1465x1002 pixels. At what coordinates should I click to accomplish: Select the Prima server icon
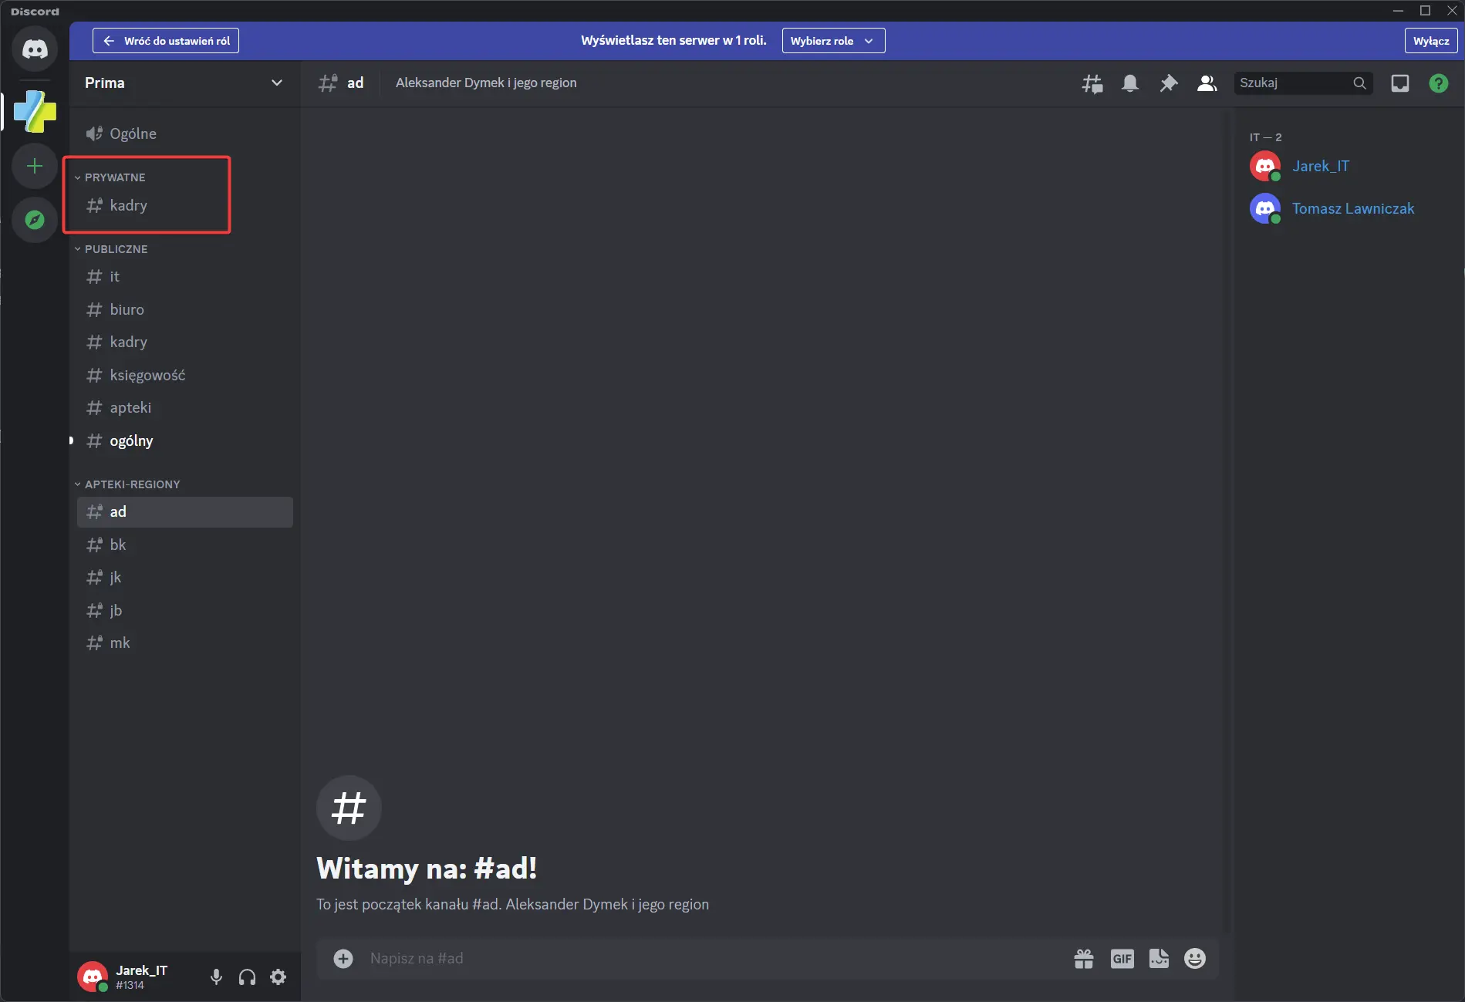[x=35, y=112]
